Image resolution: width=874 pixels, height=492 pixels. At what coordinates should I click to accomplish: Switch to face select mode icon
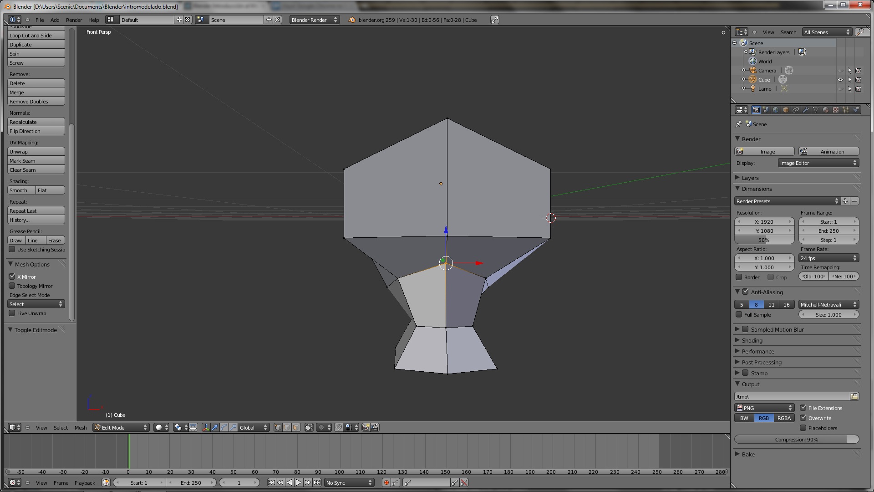[x=296, y=428]
